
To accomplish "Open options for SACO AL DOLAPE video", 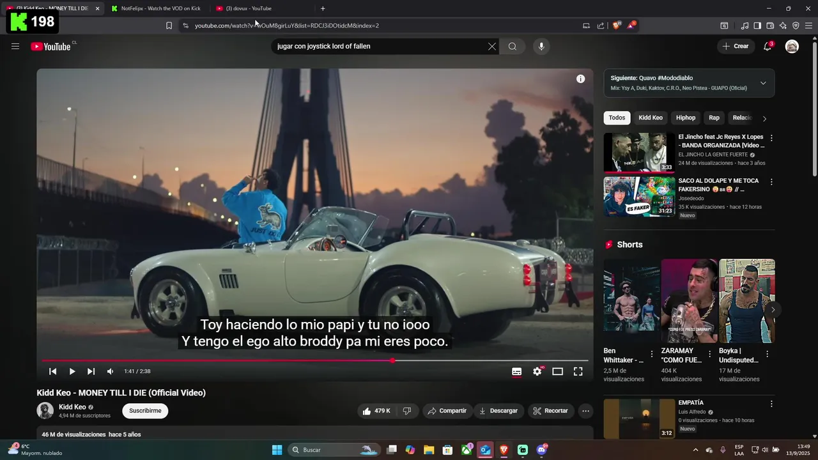I will point(771,182).
